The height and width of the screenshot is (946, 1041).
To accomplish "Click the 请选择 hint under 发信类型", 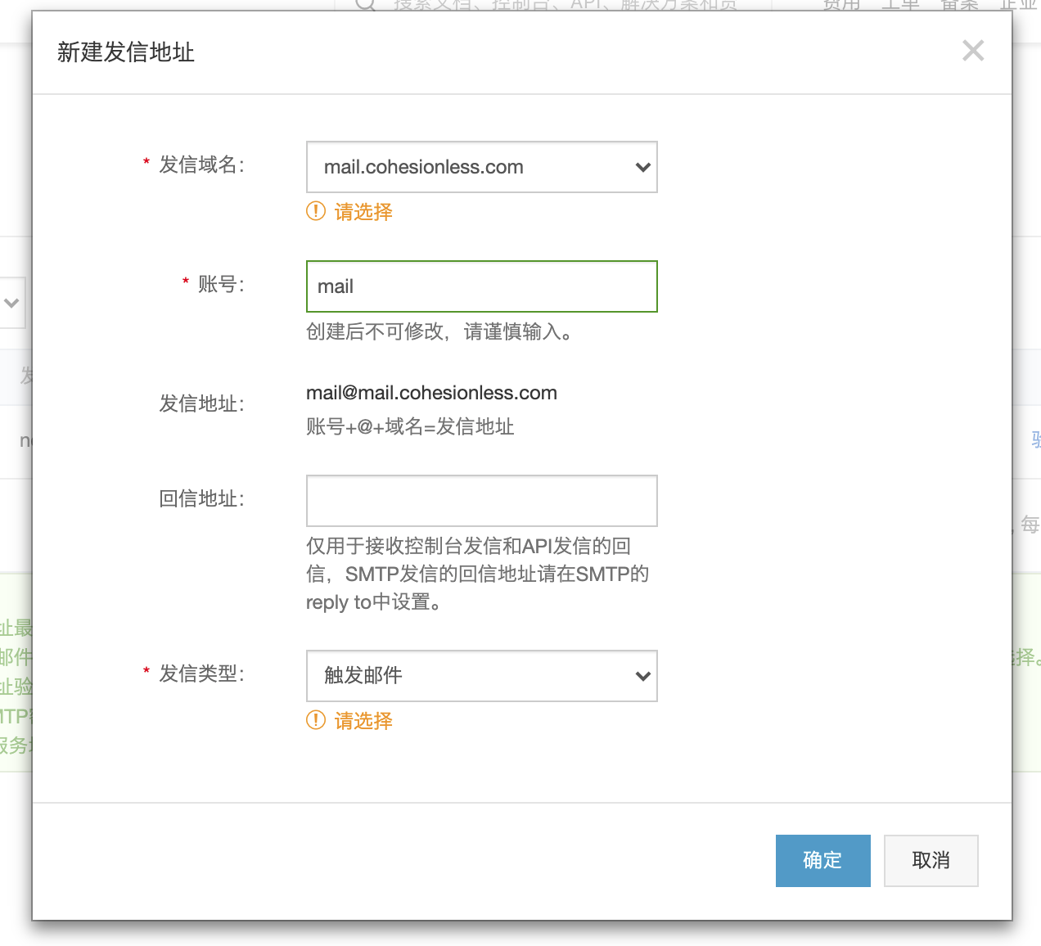I will click(x=363, y=721).
